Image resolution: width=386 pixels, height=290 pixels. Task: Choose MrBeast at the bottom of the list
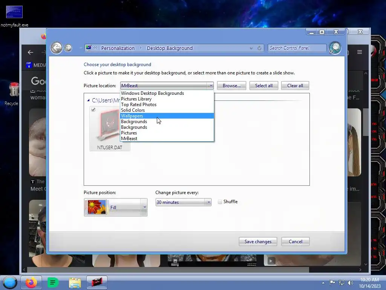click(x=167, y=139)
